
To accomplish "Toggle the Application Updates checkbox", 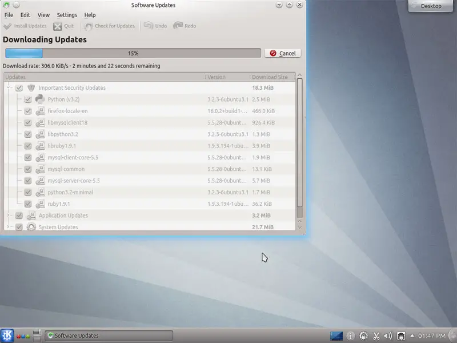I will click(19, 216).
